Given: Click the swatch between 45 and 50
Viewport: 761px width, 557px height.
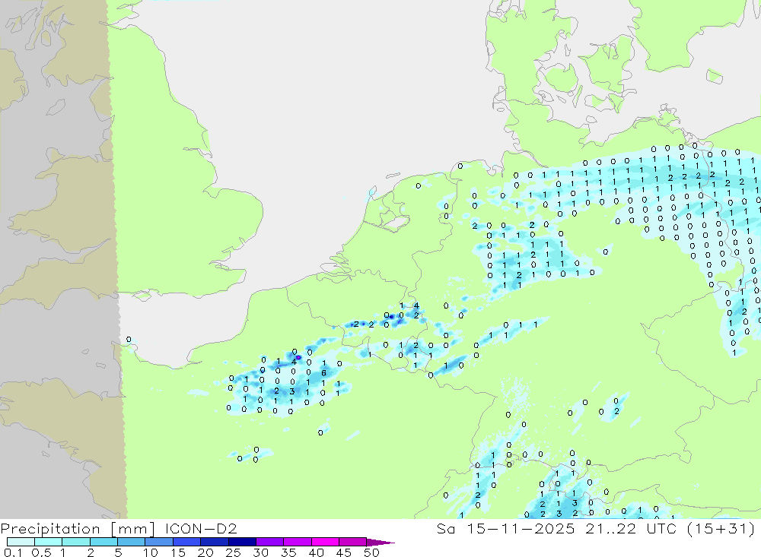Looking at the screenshot, I should 352,542.
